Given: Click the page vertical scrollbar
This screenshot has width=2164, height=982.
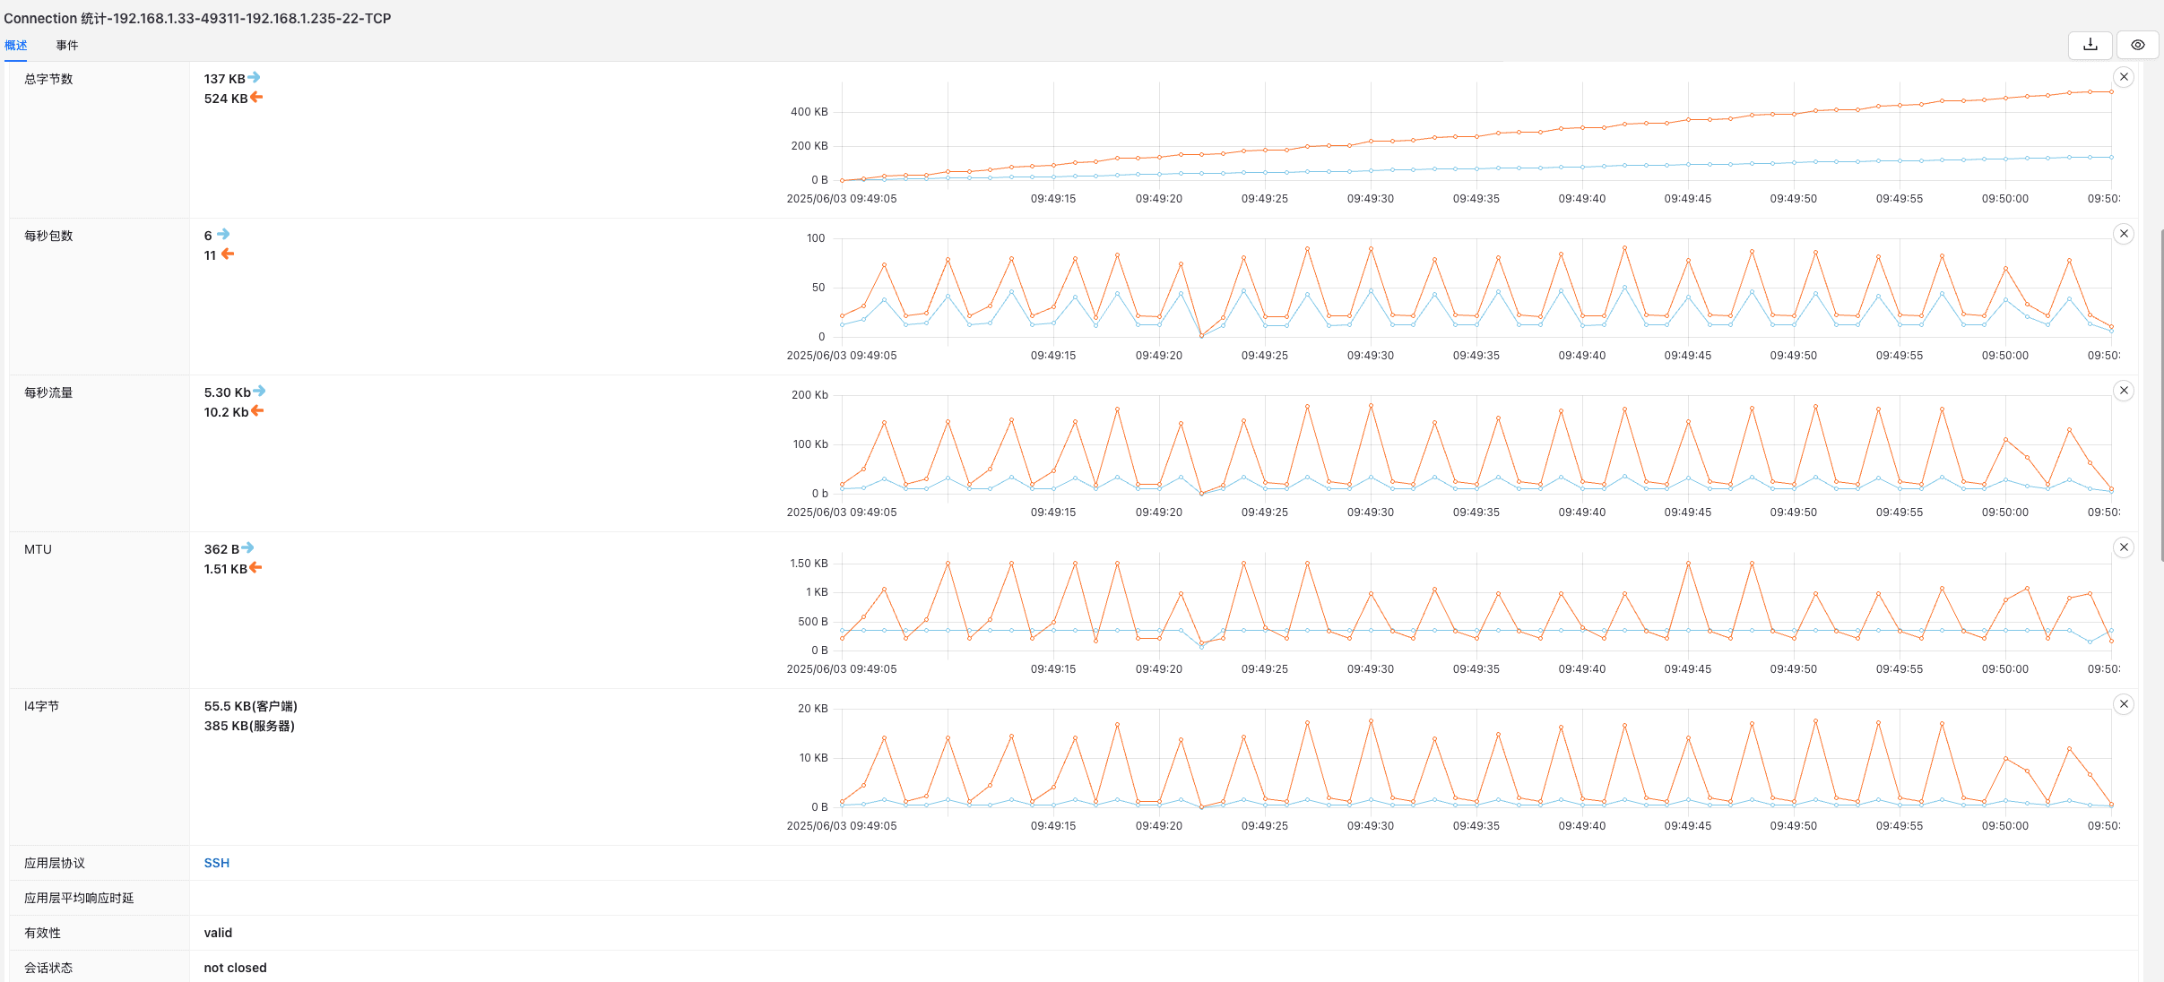Looking at the screenshot, I should coord(2161,394).
